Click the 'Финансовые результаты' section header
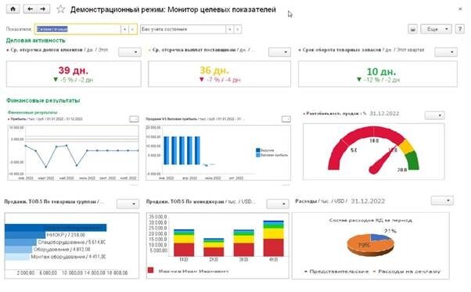 point(43,100)
